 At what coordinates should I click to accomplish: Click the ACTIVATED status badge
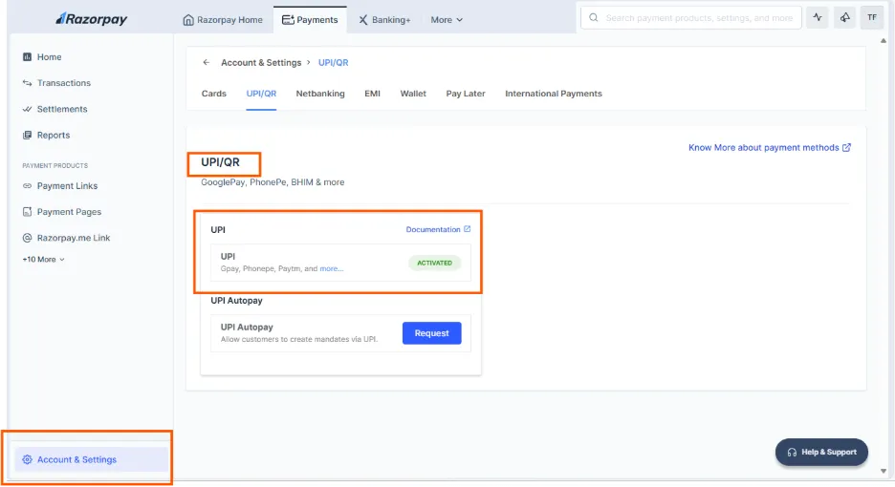(x=434, y=263)
